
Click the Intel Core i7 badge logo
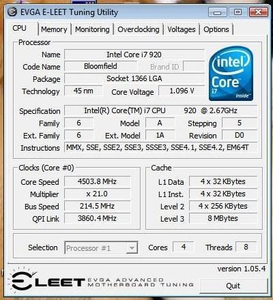click(x=231, y=74)
